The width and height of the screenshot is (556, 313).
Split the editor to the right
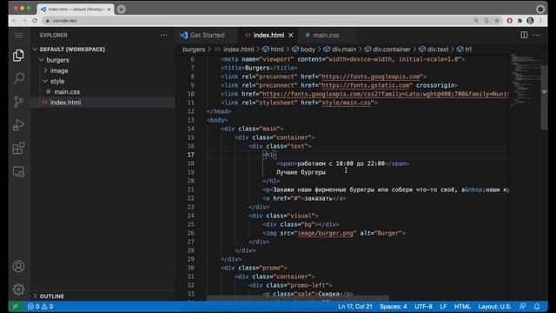[x=524, y=35]
